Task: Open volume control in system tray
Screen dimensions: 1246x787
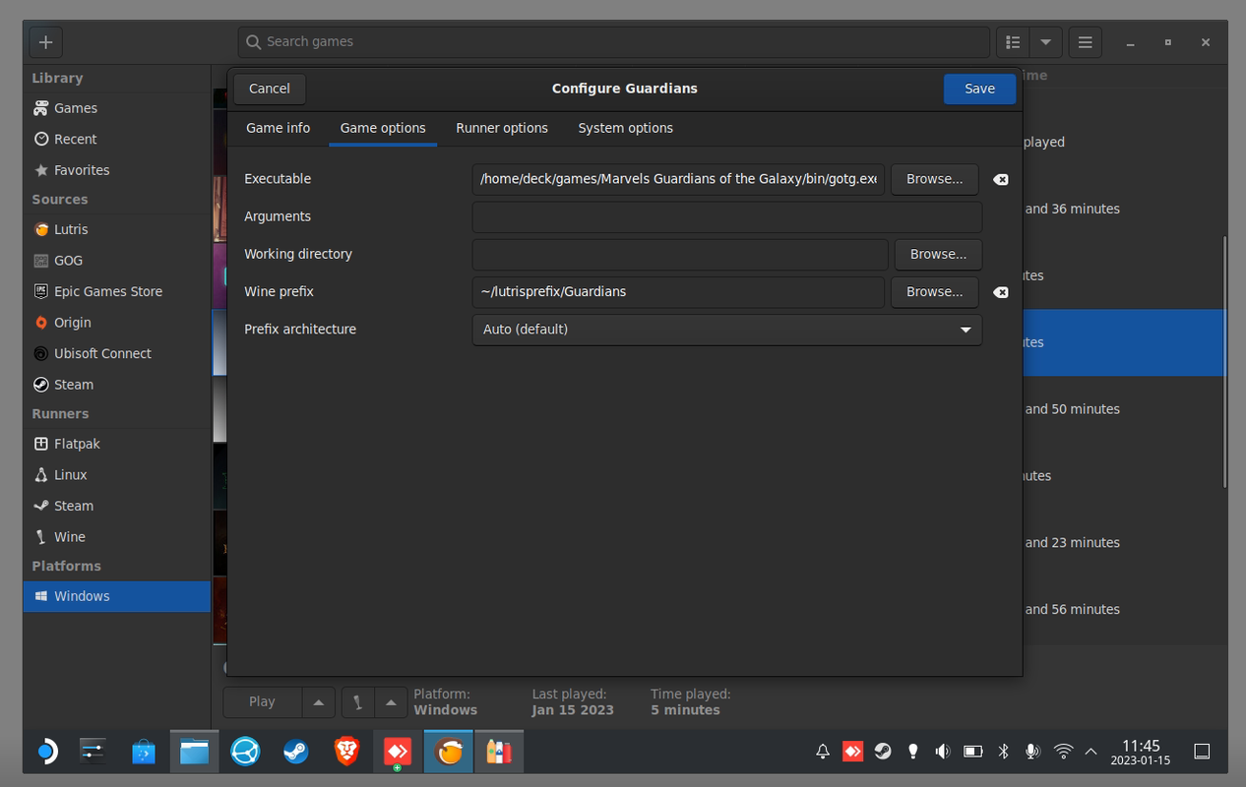Action: tap(943, 752)
